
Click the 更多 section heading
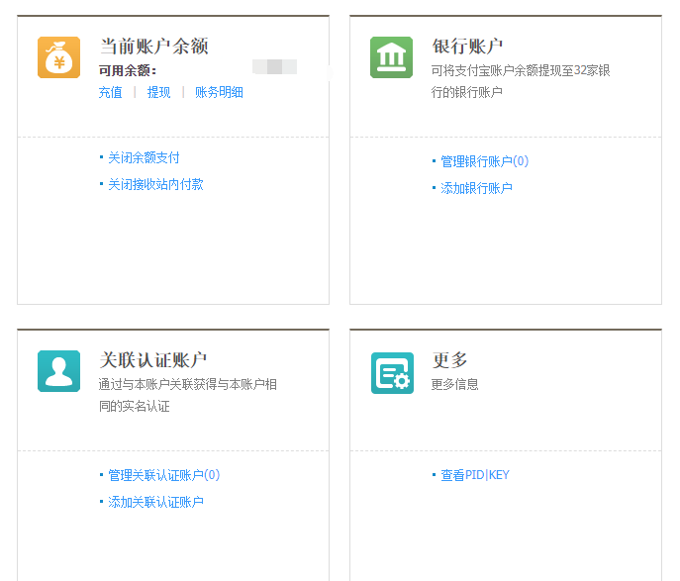tap(449, 359)
